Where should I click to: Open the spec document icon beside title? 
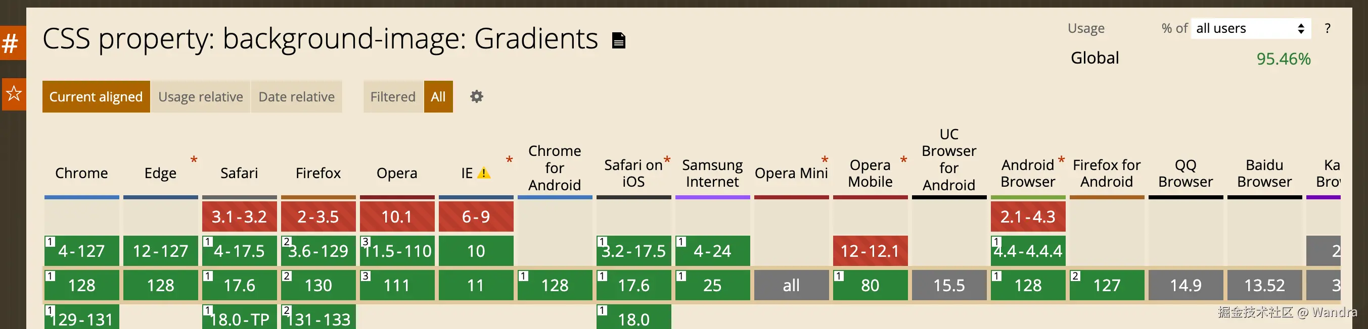[618, 40]
